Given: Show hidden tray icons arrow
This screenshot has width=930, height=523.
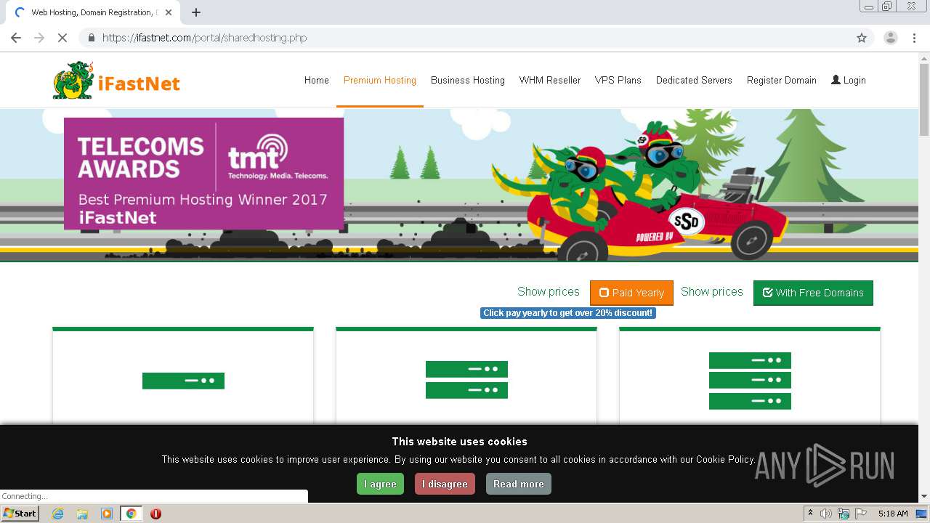Looking at the screenshot, I should coord(810,513).
